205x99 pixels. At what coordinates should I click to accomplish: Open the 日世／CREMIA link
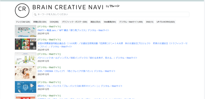point(76,71)
